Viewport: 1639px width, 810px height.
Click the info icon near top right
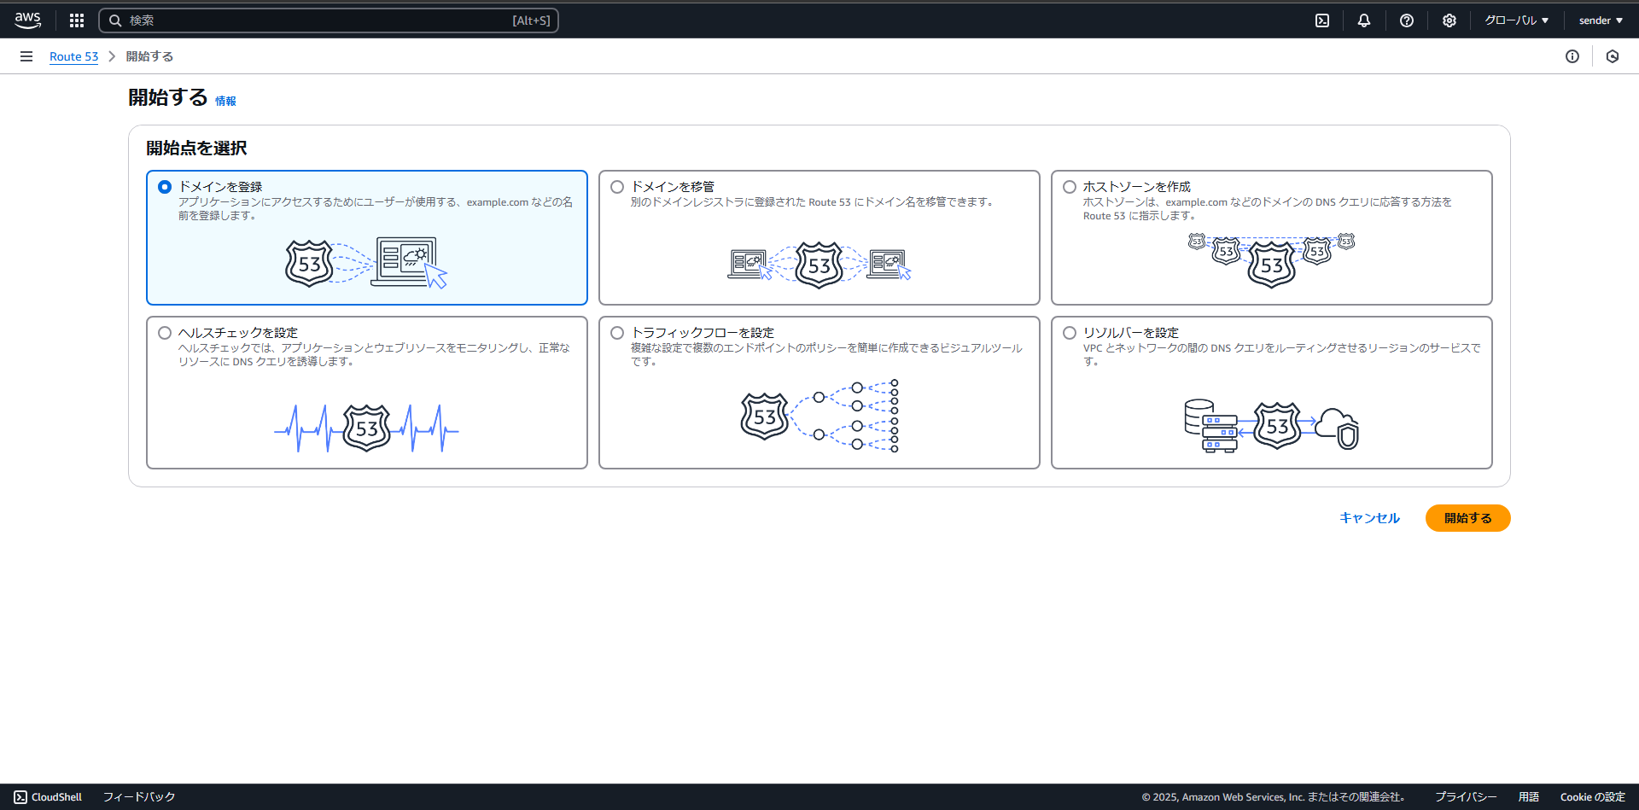(x=1573, y=56)
